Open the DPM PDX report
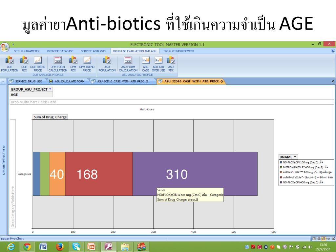The width and height of the screenshot is (336, 252). click(x=73, y=64)
